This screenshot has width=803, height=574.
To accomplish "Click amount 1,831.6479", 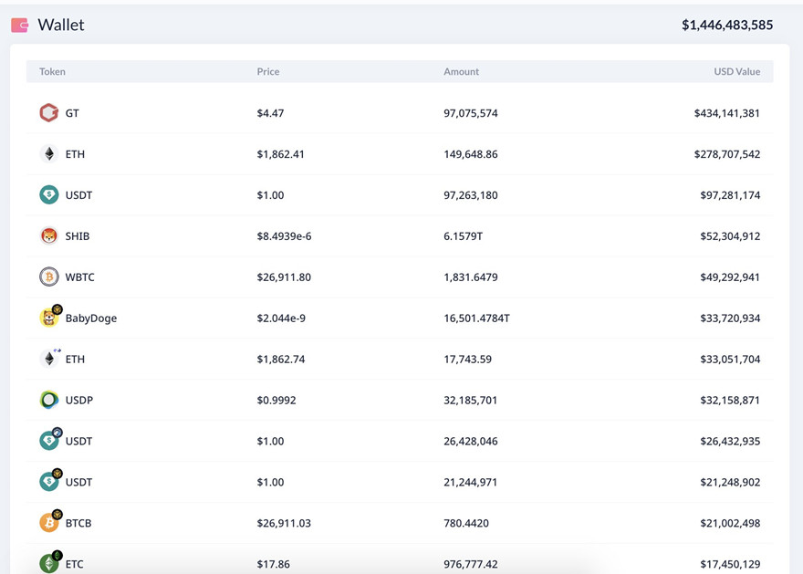I will (x=471, y=277).
